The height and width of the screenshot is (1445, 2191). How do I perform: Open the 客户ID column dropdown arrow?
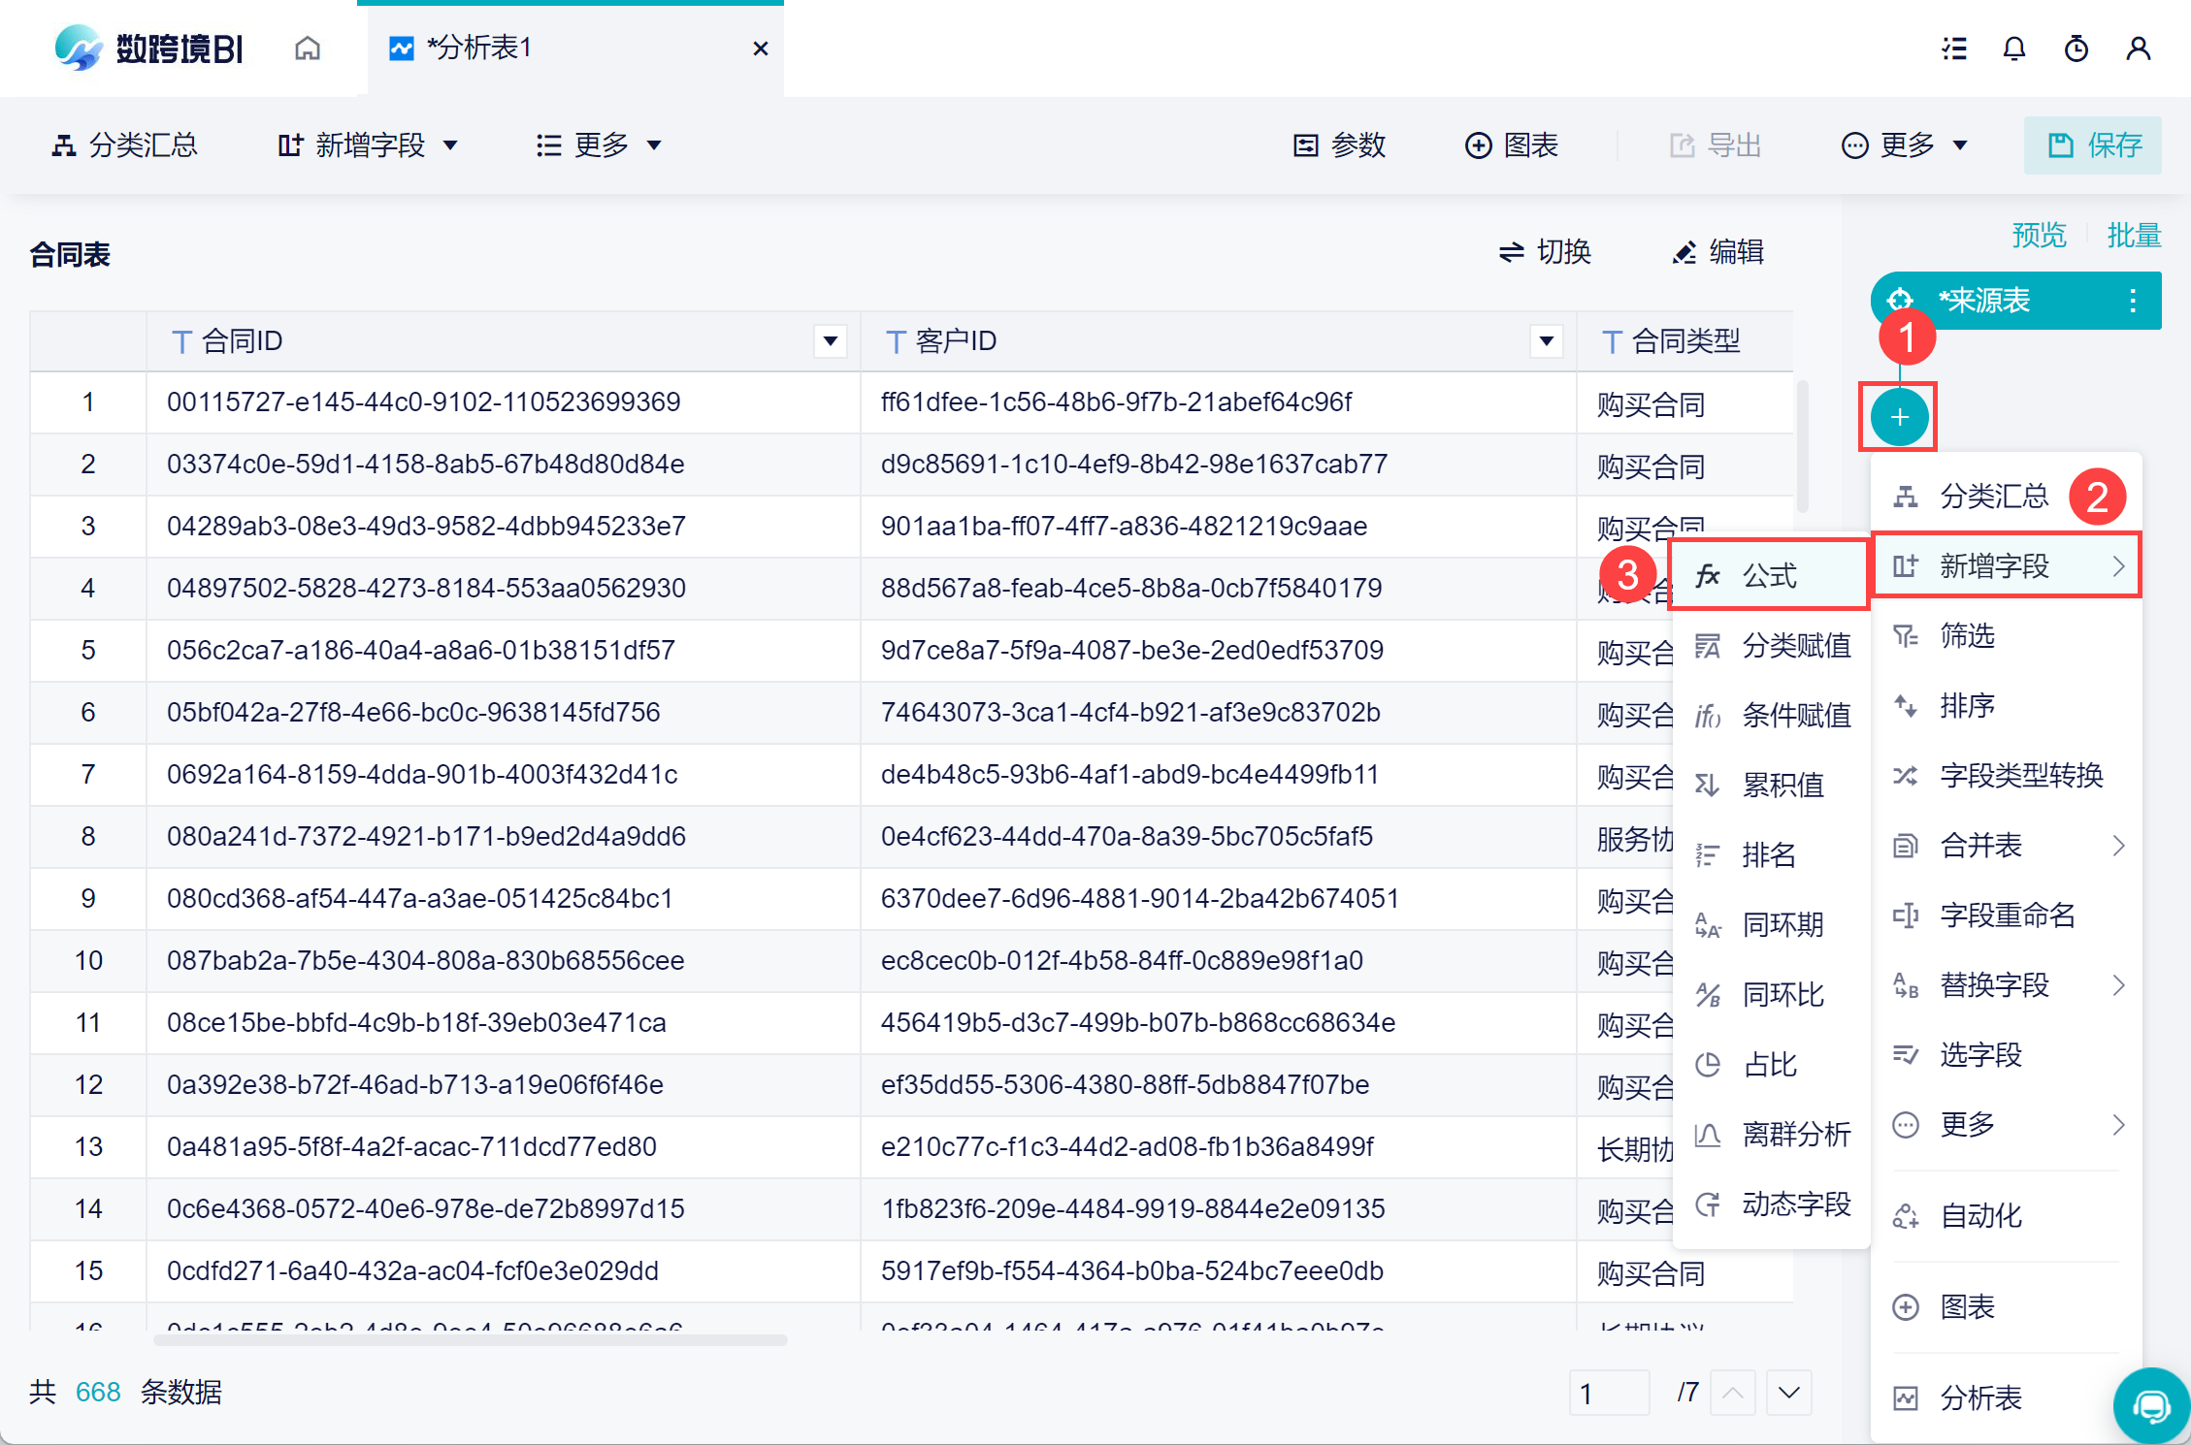(x=1546, y=341)
